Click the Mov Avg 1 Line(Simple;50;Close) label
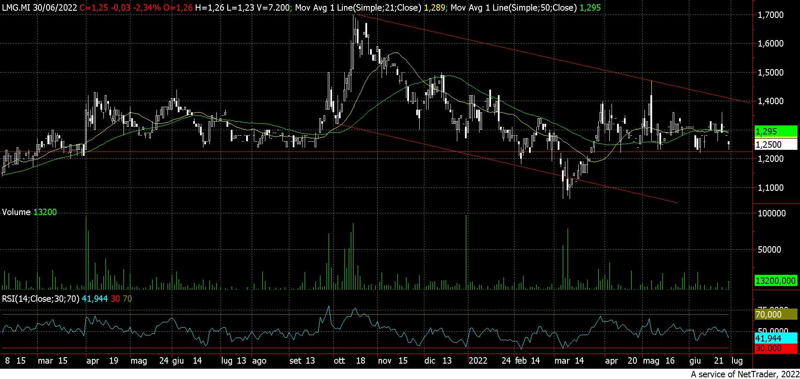The image size is (800, 379). tap(513, 8)
